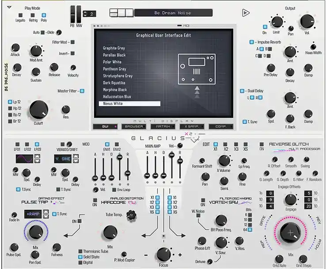The image size is (327, 269).
Task: Turn on Reverse Glitch ON switch
Action: (262, 144)
